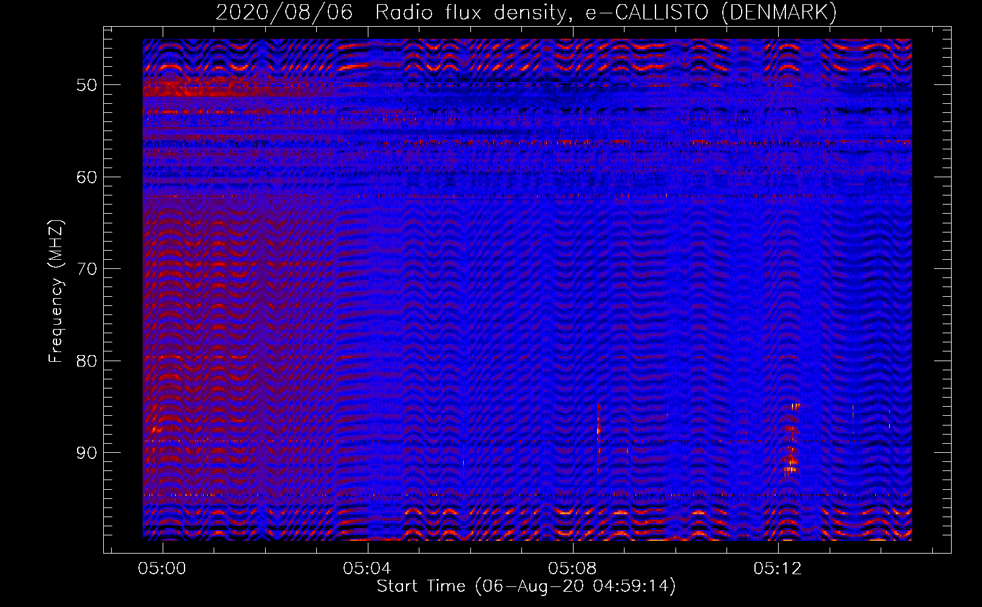
Task: Select the 60 frequency axis label
Action: point(87,177)
